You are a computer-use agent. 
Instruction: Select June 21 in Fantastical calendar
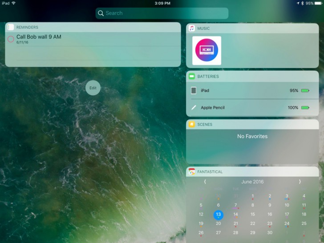pos(235,223)
